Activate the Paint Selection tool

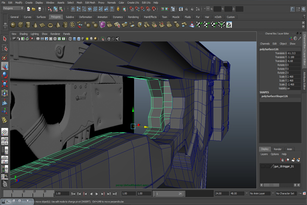click(5, 57)
